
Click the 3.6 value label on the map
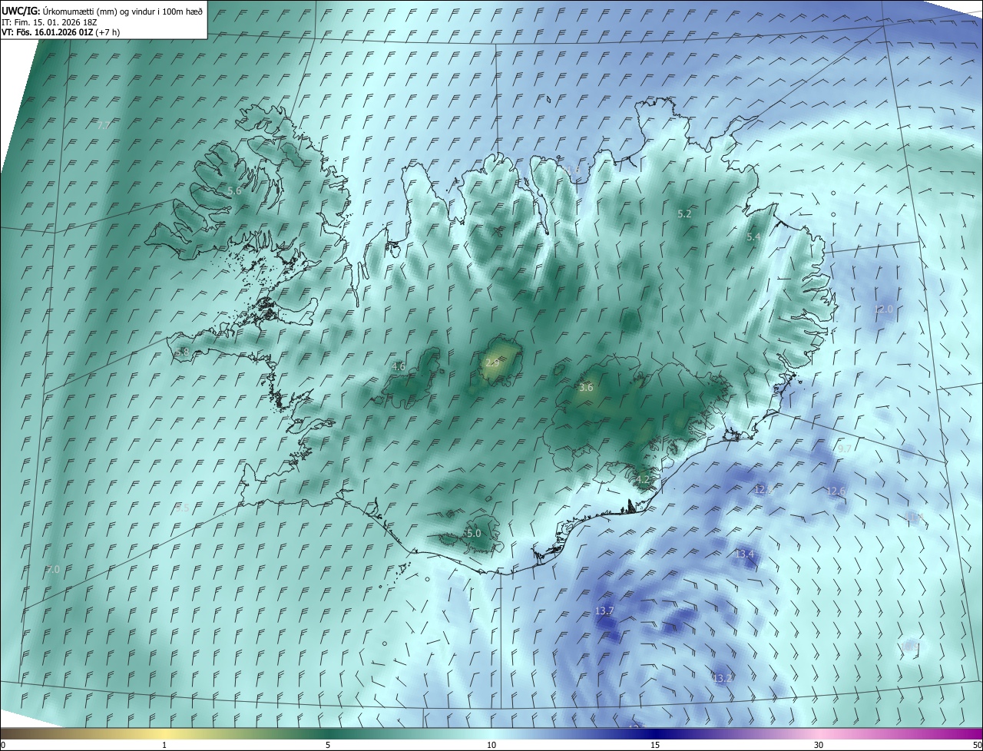[x=586, y=388]
